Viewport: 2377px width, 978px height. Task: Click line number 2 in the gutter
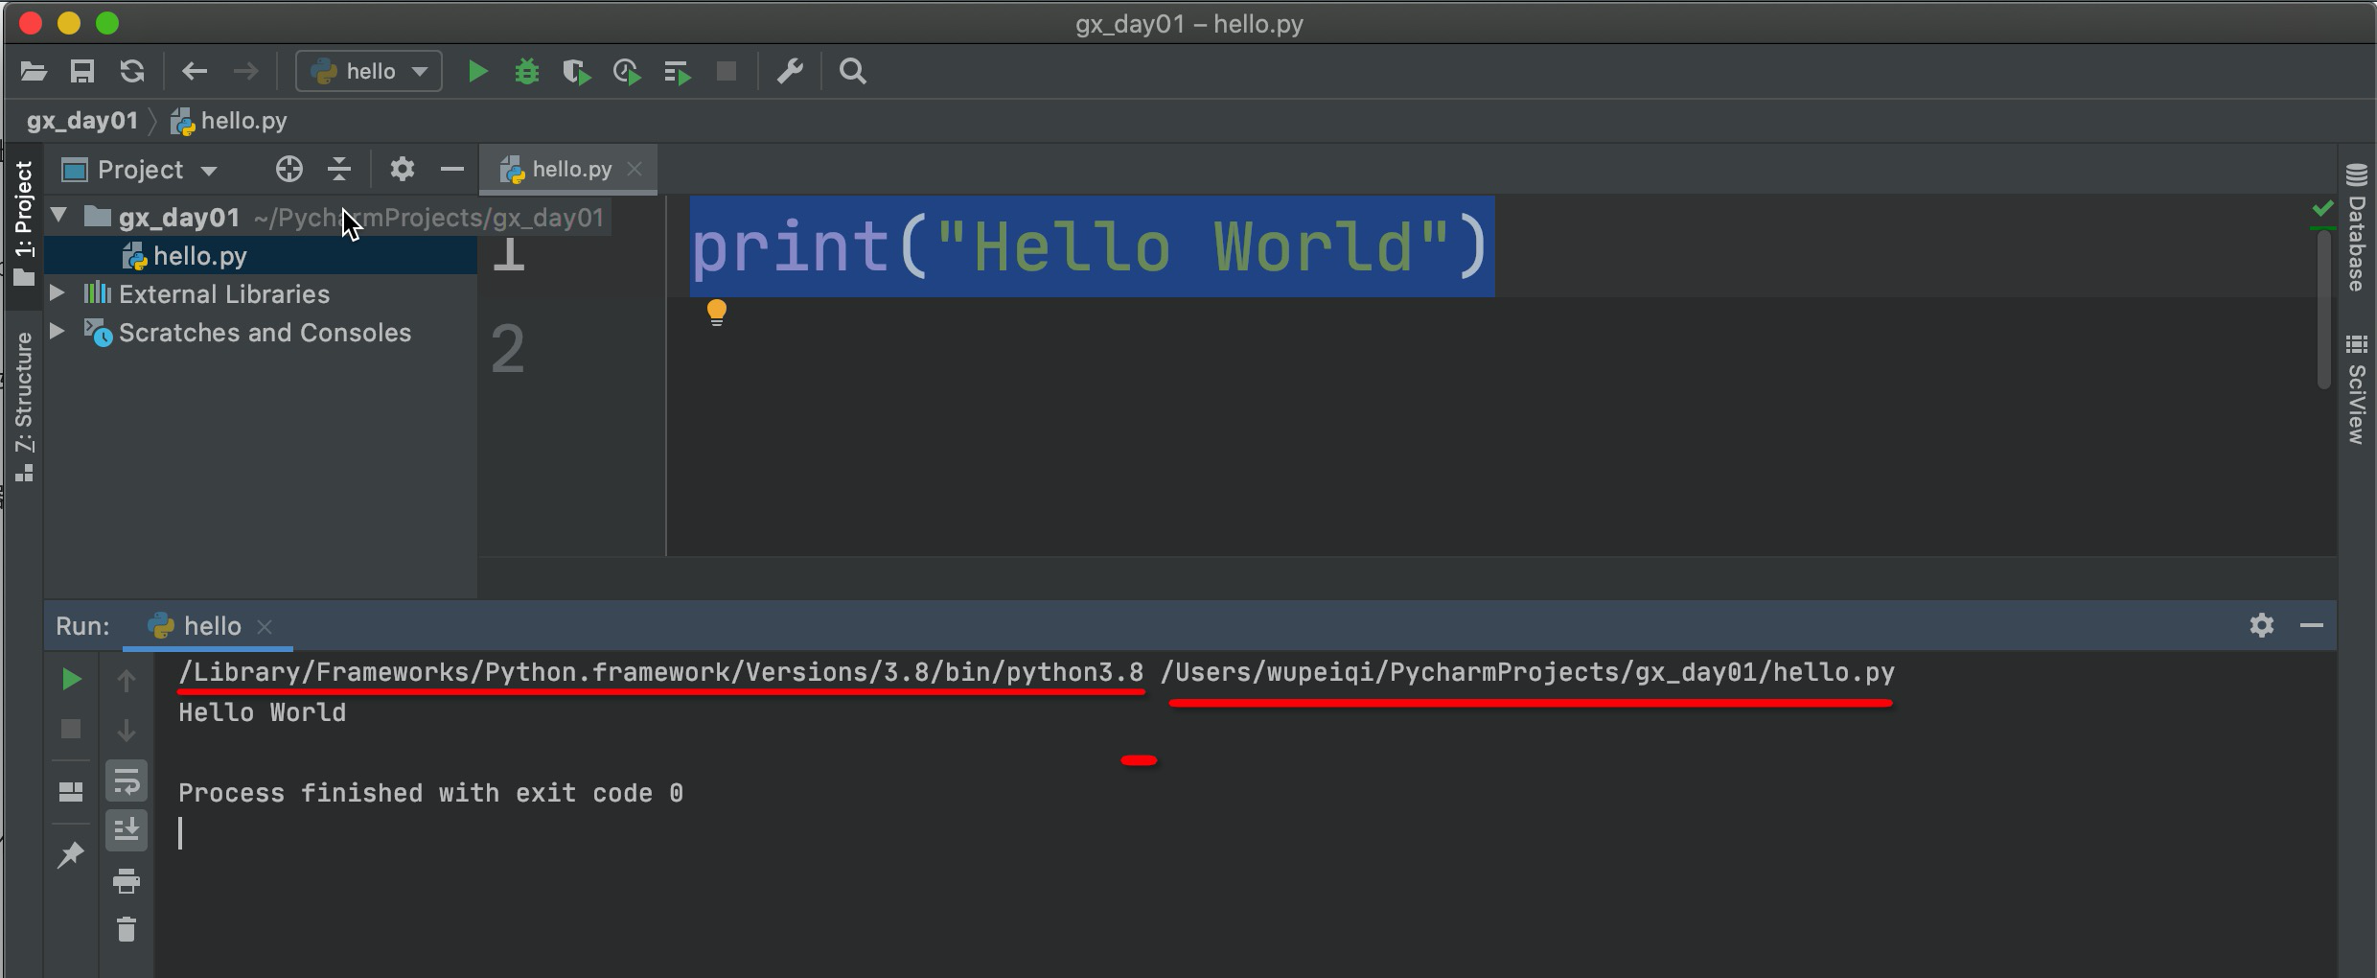508,349
